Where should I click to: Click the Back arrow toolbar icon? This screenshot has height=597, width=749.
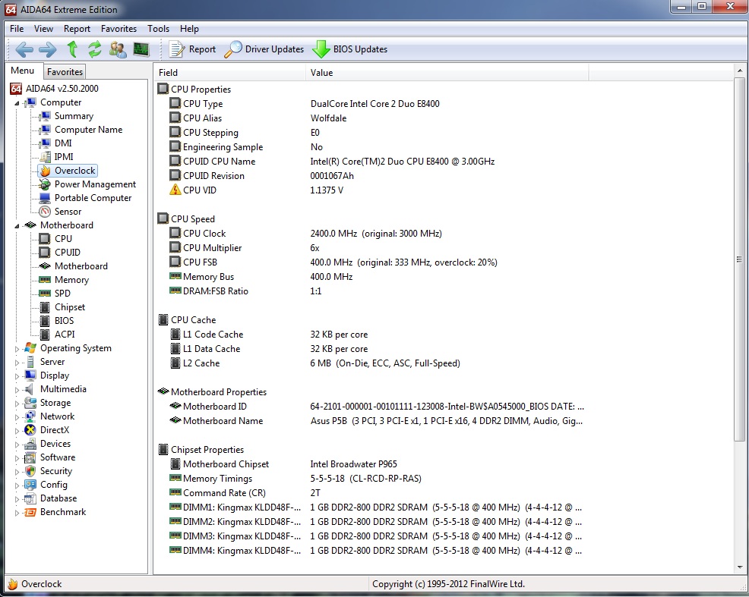[x=24, y=49]
